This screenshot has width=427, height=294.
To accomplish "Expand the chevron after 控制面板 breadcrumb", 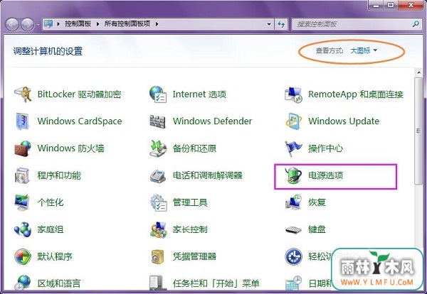I will click(97, 24).
